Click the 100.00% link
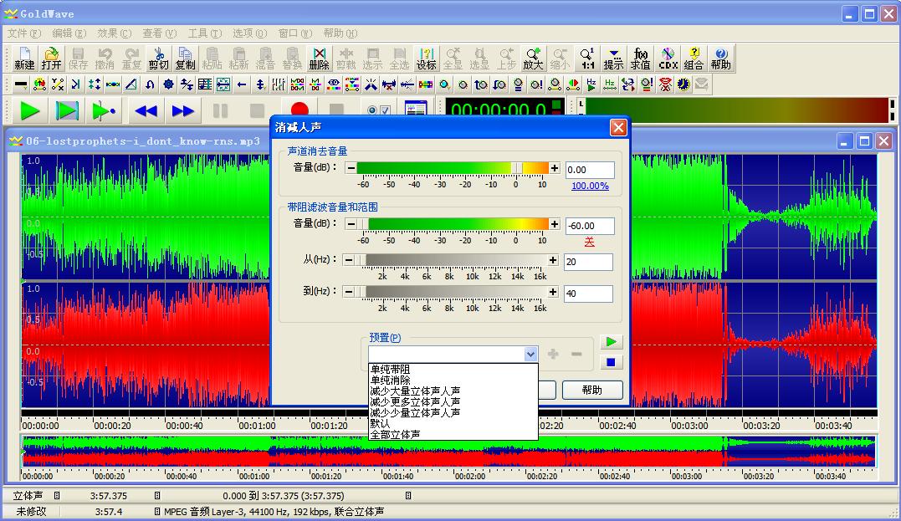The width and height of the screenshot is (901, 521). point(590,186)
